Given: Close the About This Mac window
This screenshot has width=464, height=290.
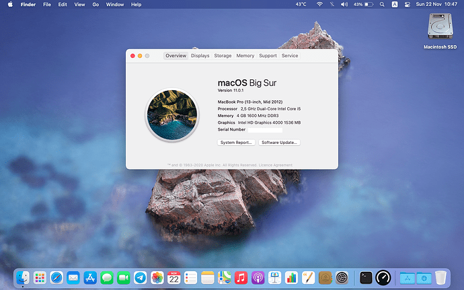Looking at the screenshot, I should coord(132,56).
